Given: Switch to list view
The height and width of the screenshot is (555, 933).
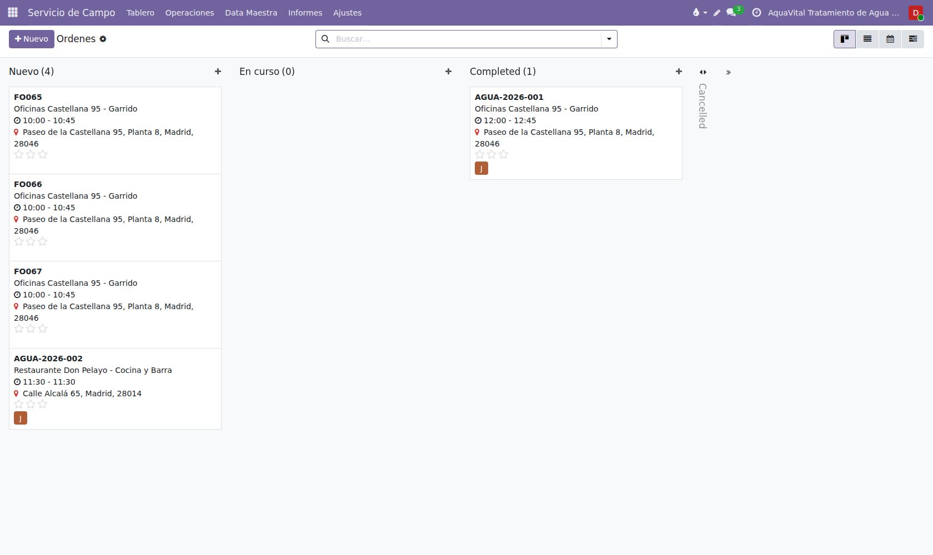Looking at the screenshot, I should 867,39.
